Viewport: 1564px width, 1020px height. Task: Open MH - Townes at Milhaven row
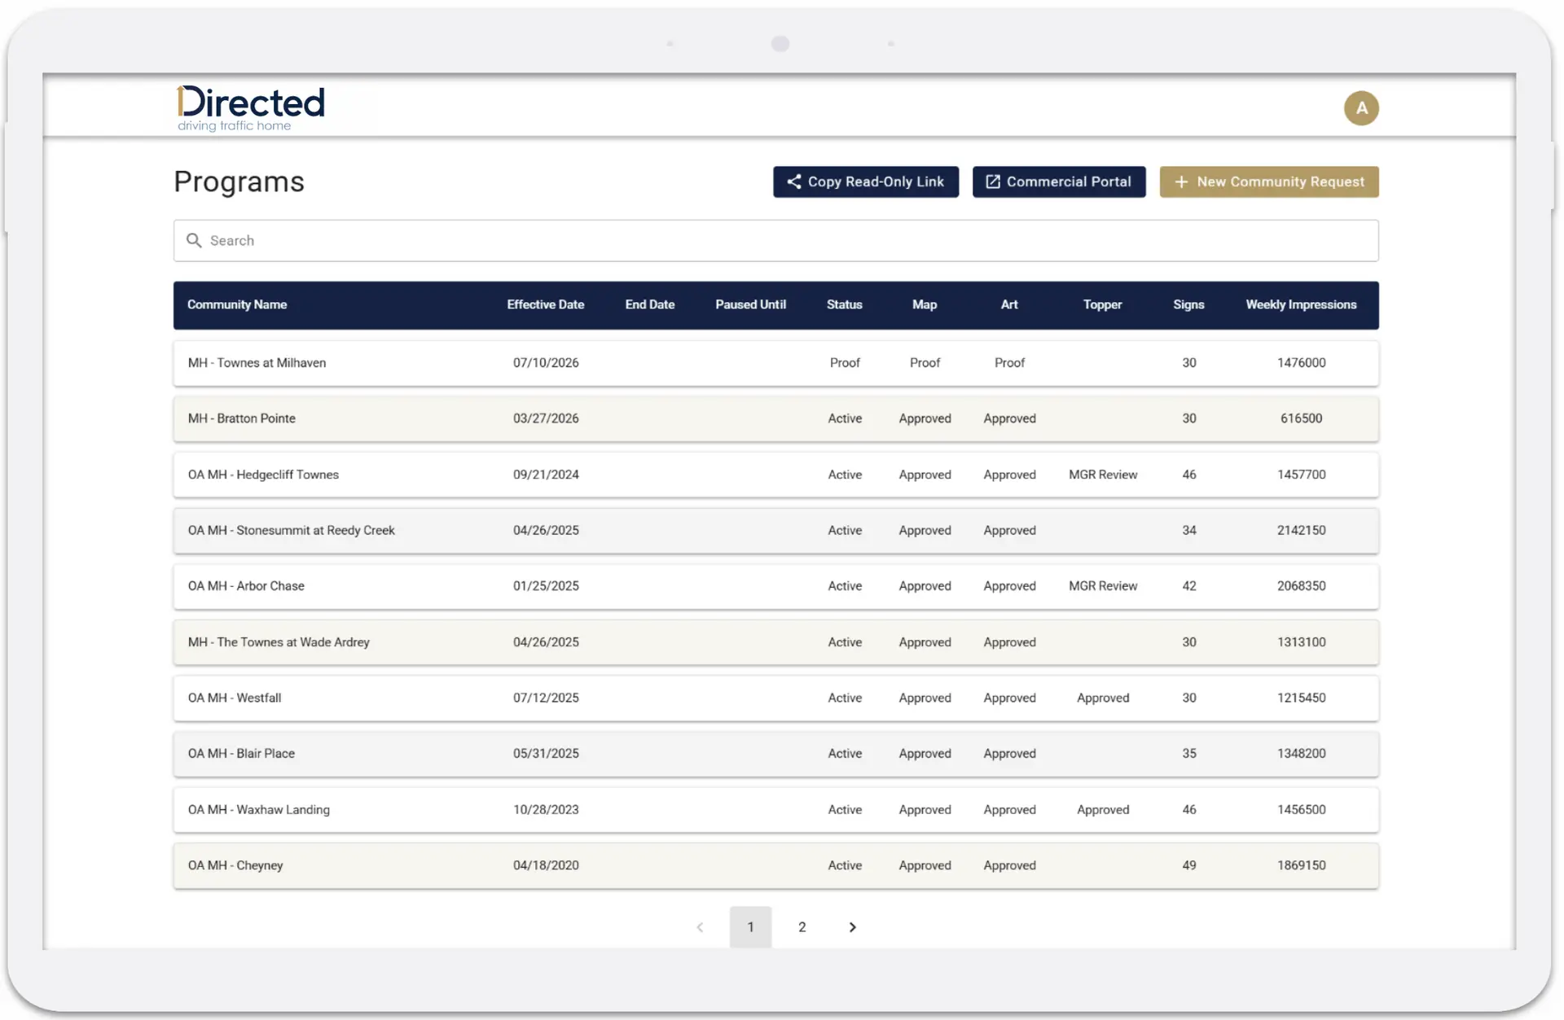[775, 363]
